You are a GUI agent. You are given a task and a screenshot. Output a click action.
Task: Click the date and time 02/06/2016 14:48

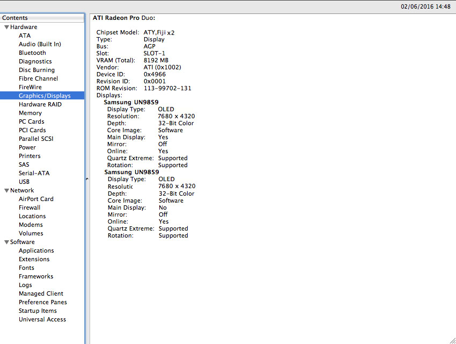click(425, 6)
